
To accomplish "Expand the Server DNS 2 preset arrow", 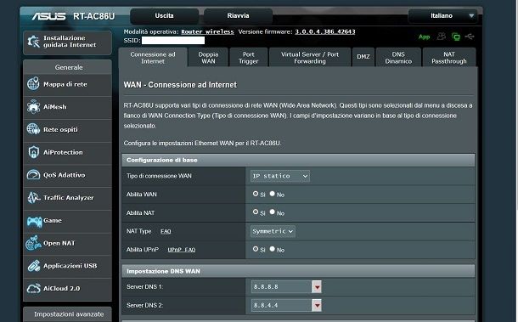I will (x=317, y=306).
